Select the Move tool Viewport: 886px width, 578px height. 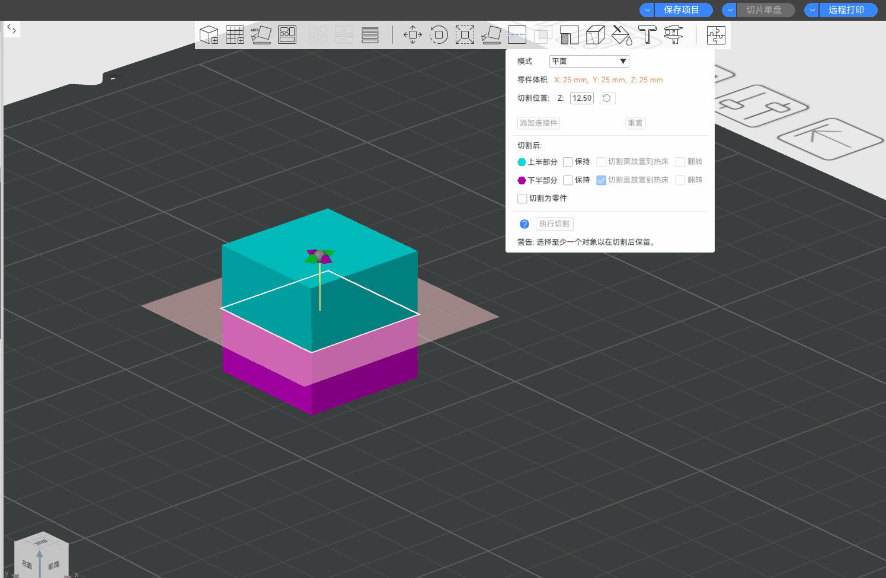pos(412,35)
